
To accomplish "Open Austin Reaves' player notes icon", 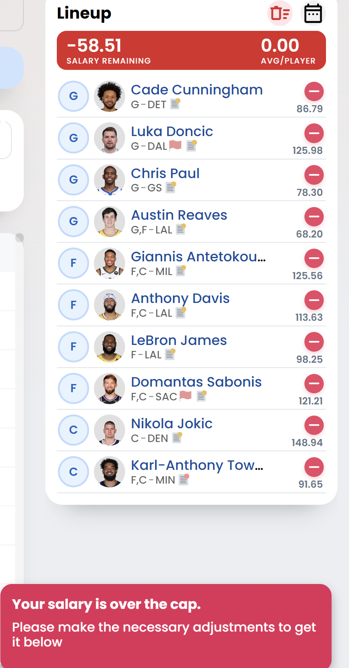I will pos(181,229).
